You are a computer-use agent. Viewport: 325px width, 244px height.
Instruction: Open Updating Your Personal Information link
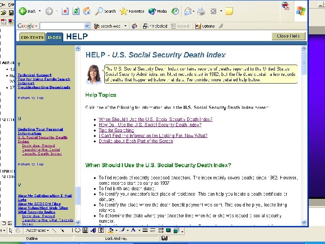(40, 131)
